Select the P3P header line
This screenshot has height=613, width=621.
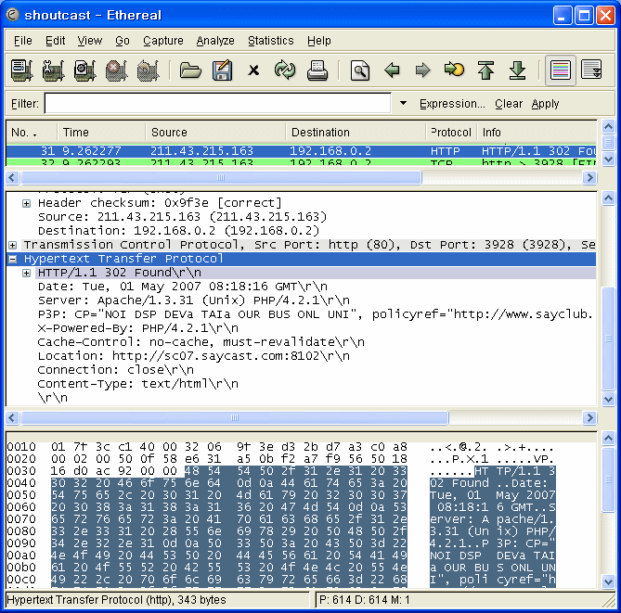[x=316, y=314]
